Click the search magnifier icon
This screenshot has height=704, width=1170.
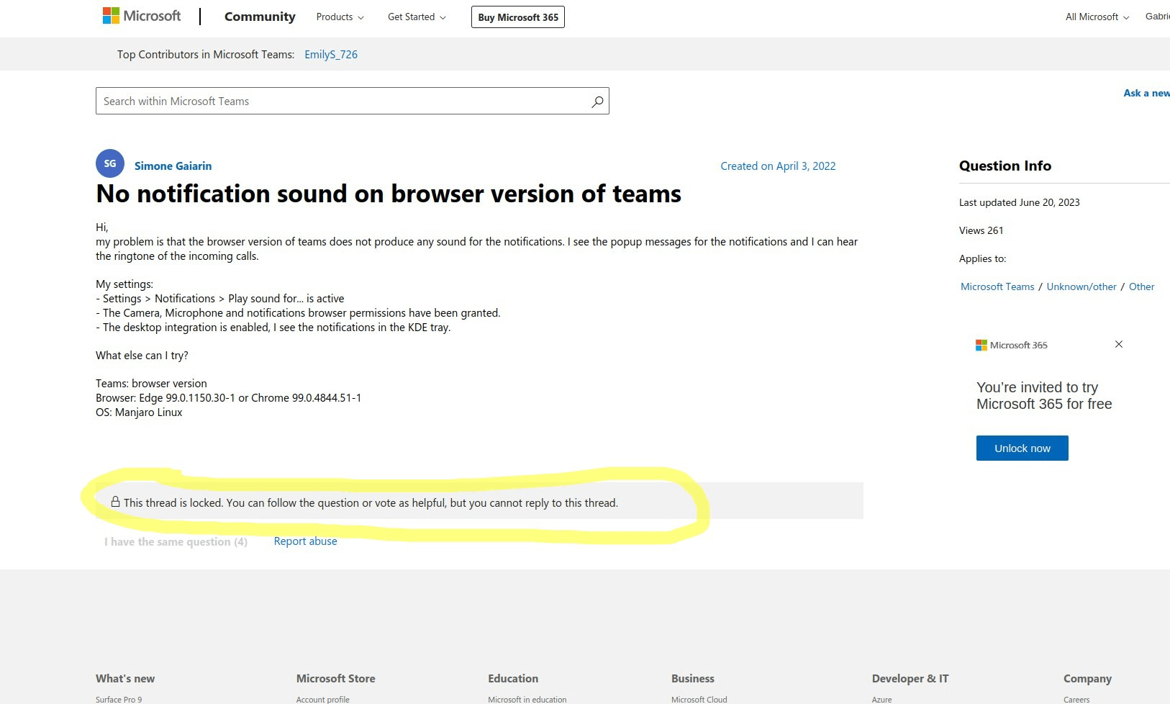597,101
